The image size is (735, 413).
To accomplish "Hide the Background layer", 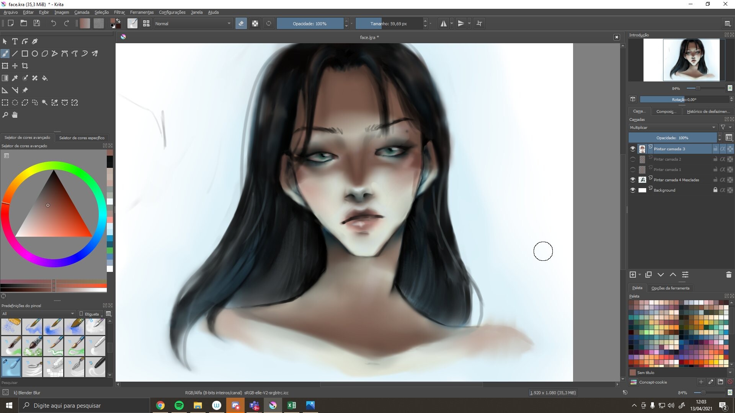I will coord(632,190).
